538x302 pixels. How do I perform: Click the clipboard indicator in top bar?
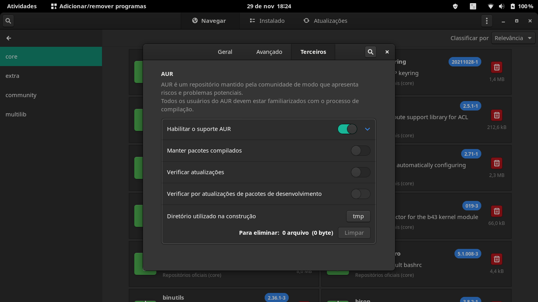pos(473,6)
